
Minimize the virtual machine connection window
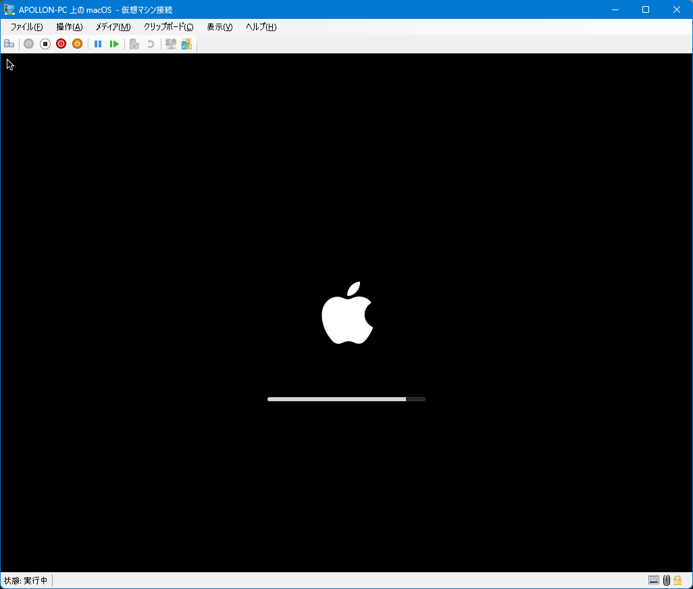[615, 9]
